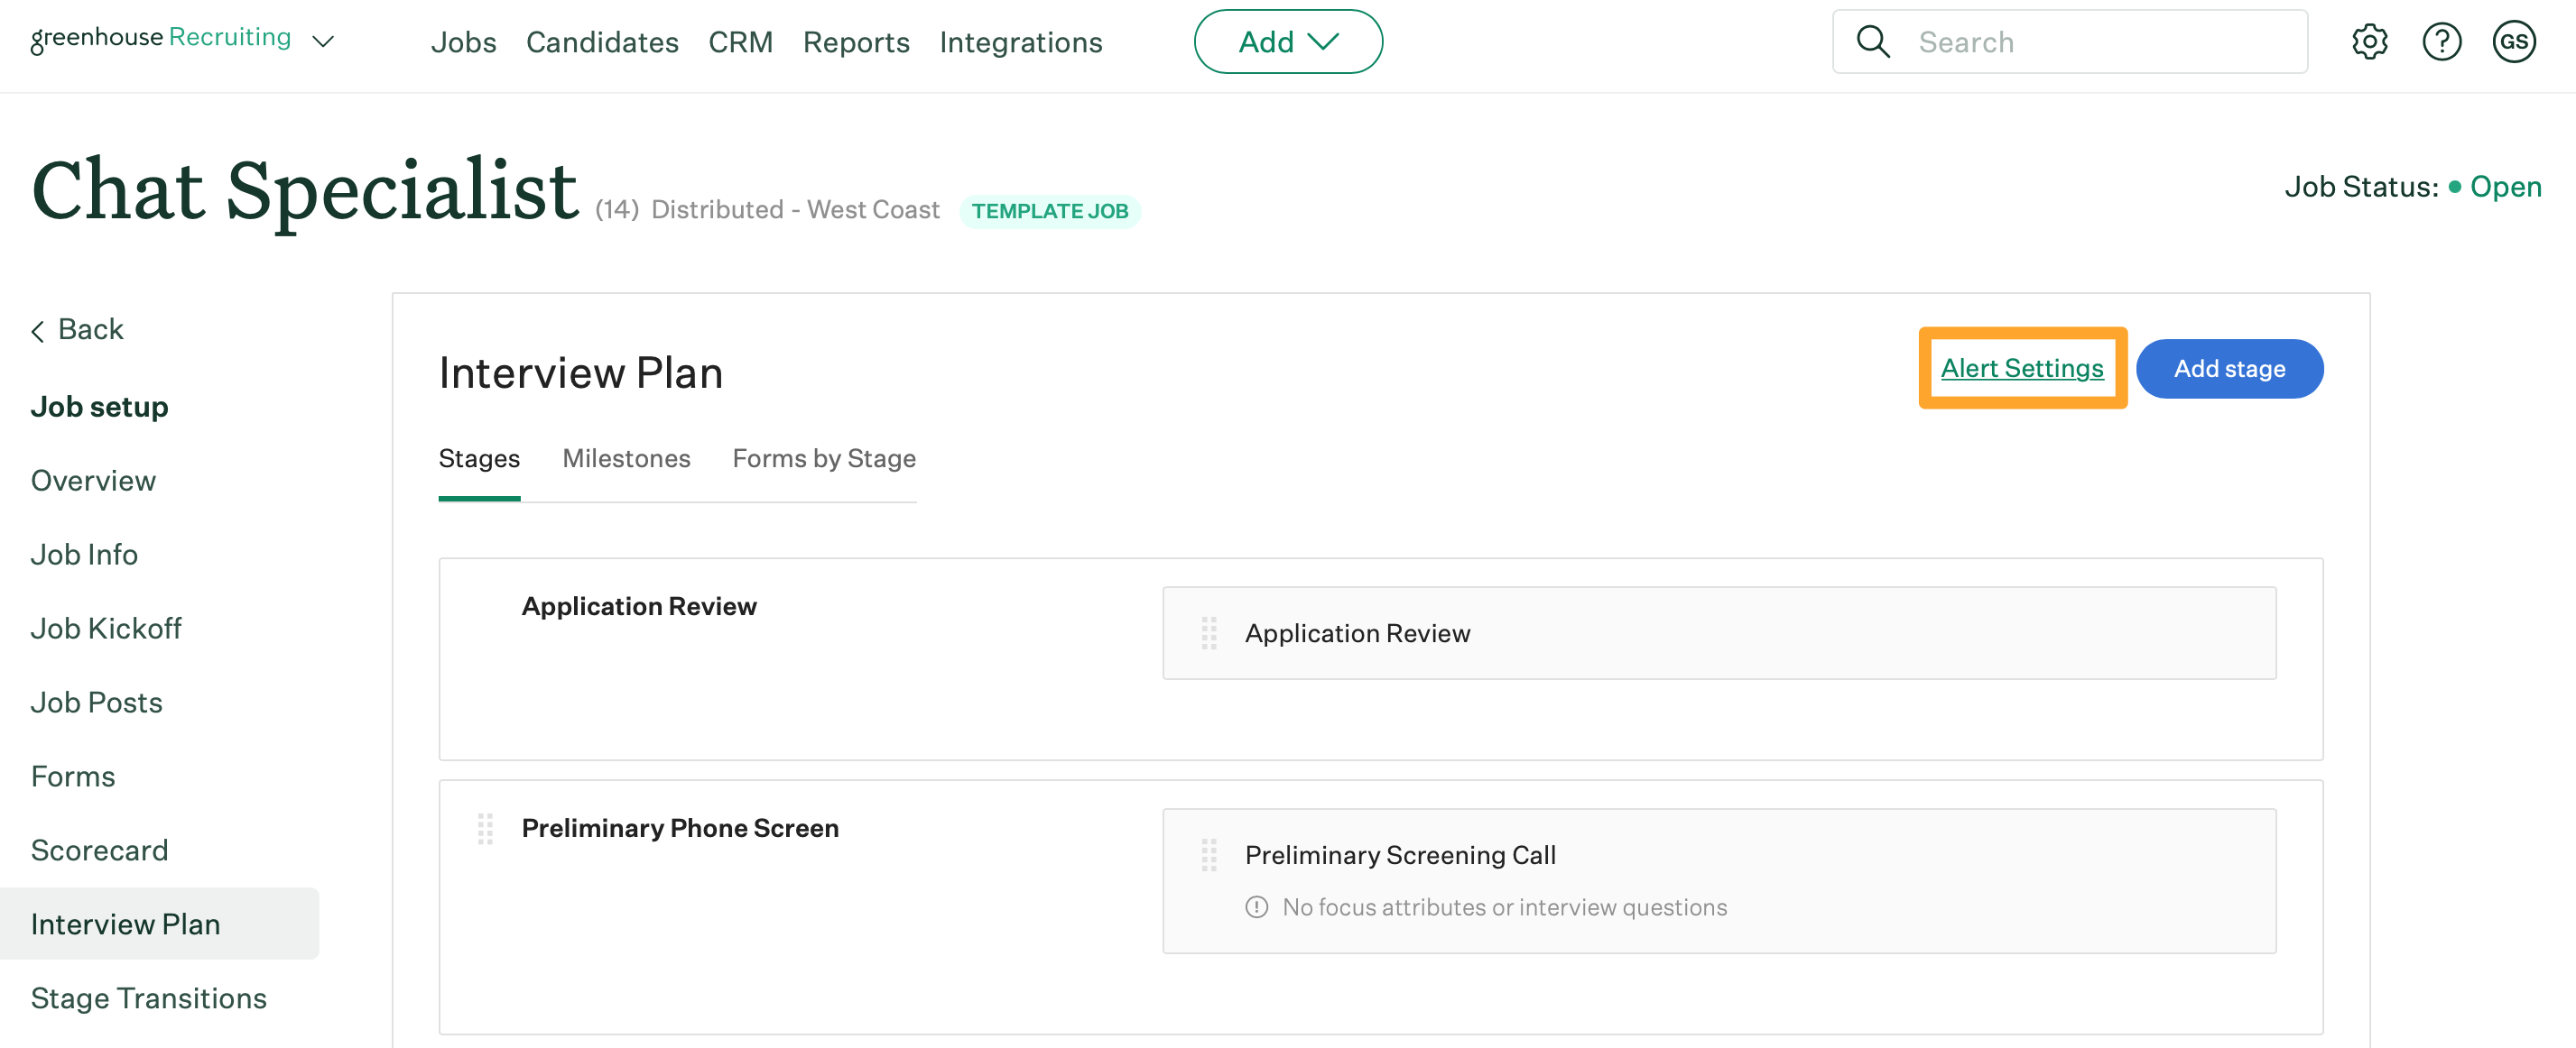The width and height of the screenshot is (2576, 1048).
Task: Select the Stages tab
Action: pyautogui.click(x=479, y=458)
